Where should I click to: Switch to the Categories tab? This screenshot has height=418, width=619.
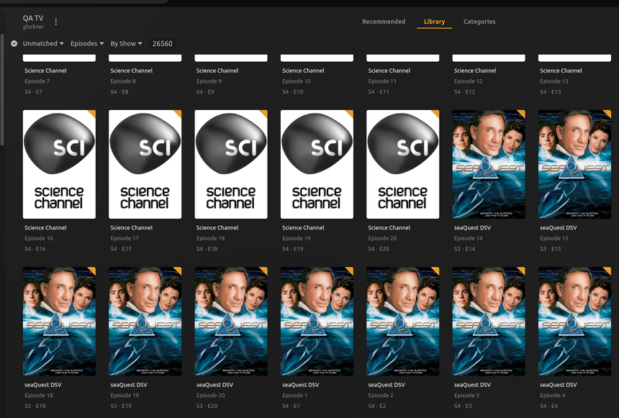(x=479, y=22)
